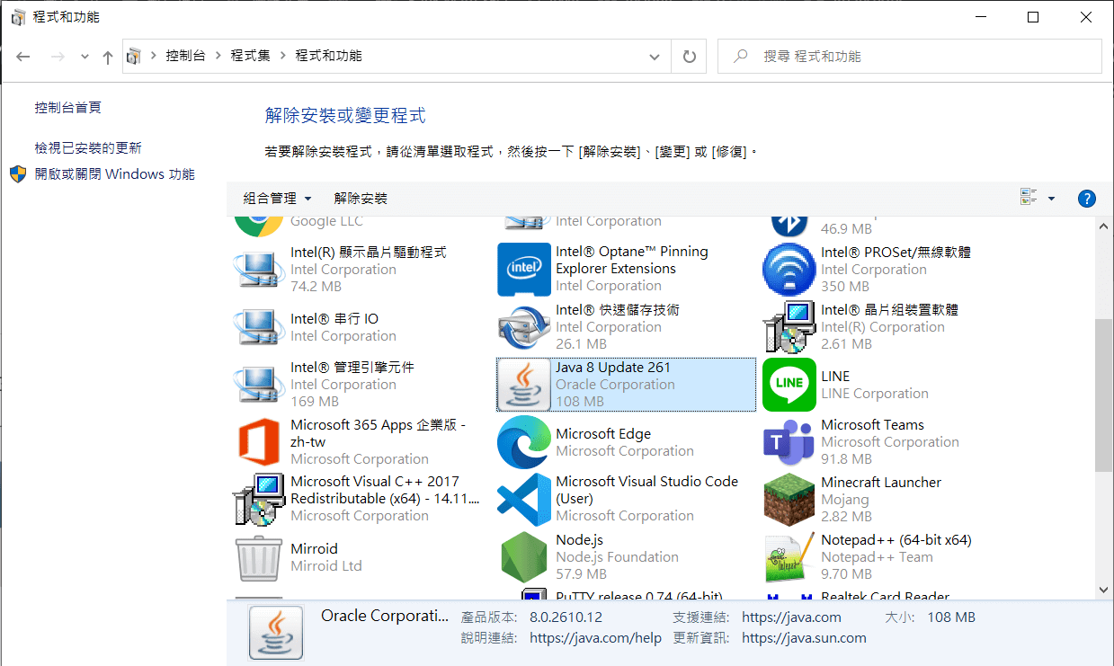Click the Intel 串行 IO program icon
The image size is (1114, 666).
click(259, 327)
